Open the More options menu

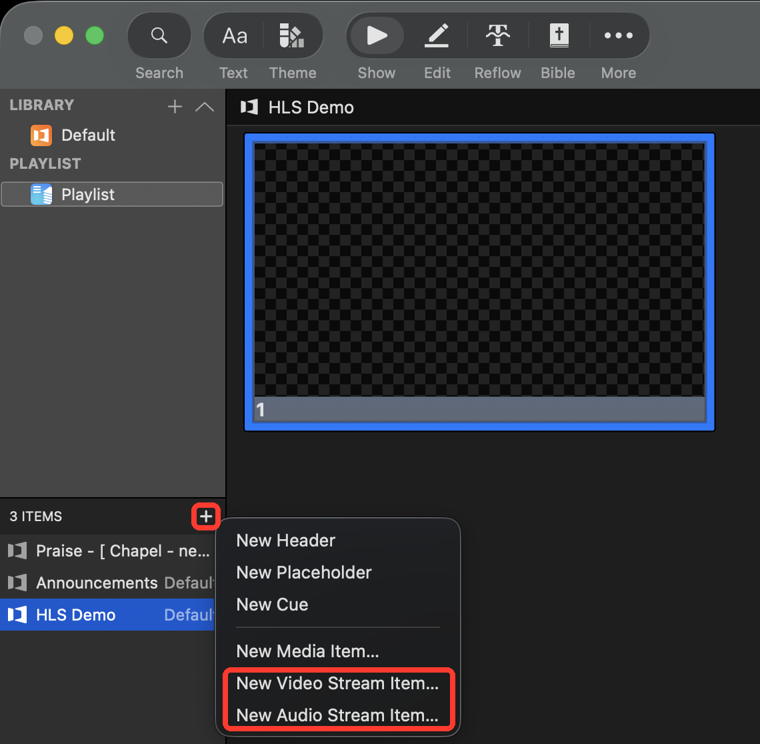619,35
